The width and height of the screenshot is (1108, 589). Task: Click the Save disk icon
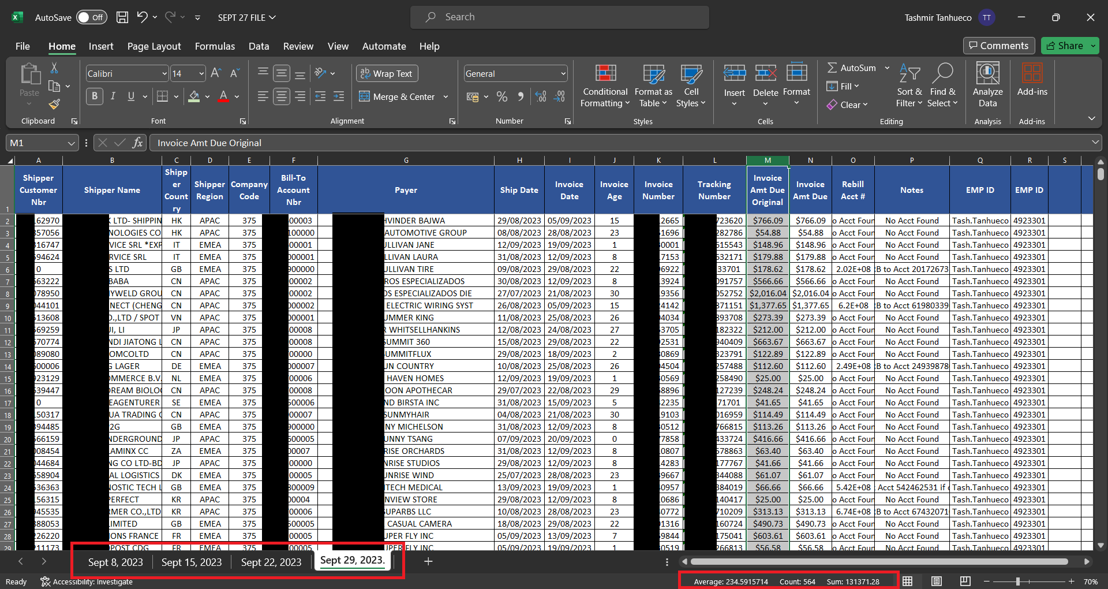122,17
